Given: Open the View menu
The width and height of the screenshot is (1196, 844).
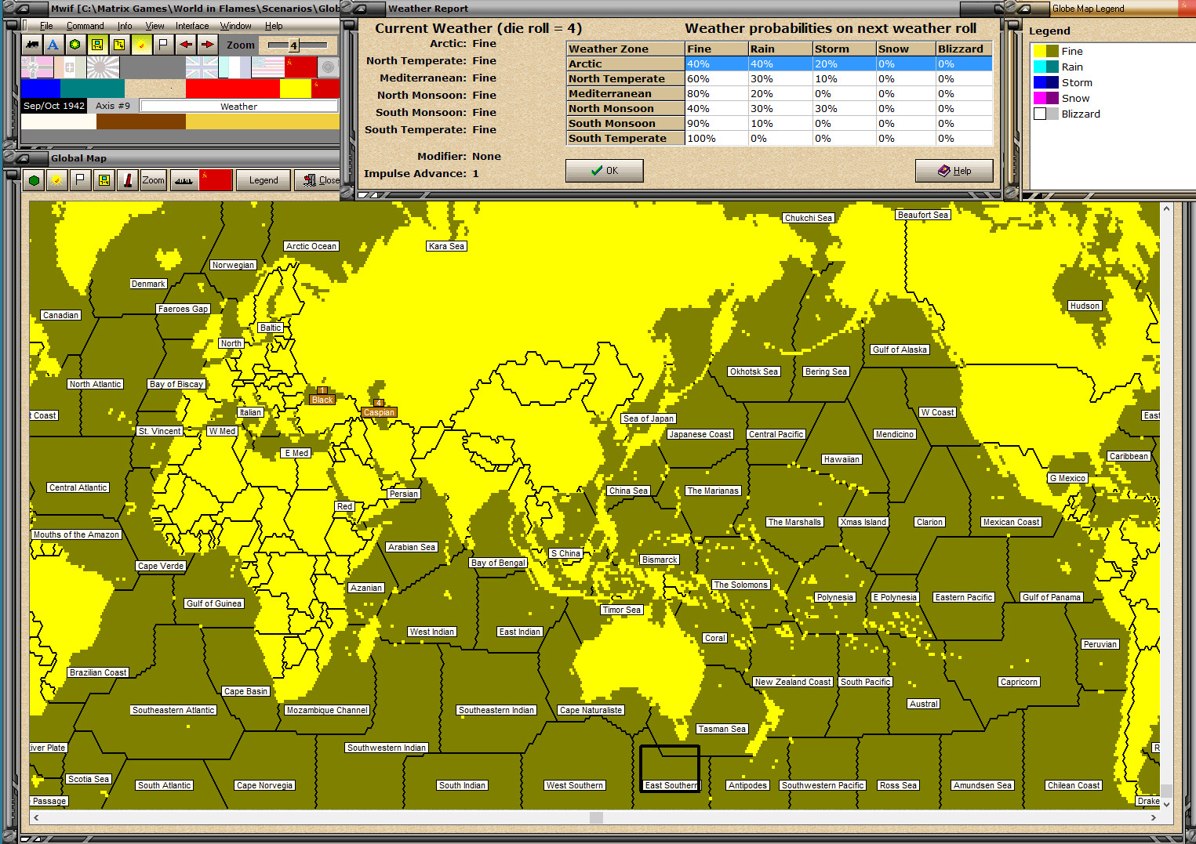Looking at the screenshot, I should point(154,26).
